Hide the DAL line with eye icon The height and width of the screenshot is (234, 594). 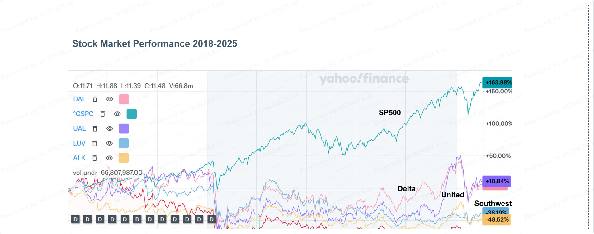point(110,99)
